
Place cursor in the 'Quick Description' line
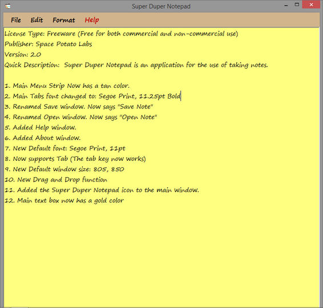[x=136, y=65]
